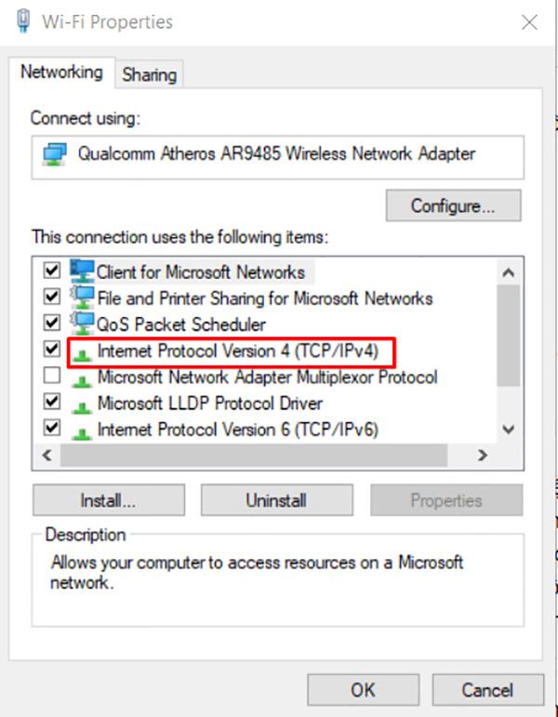Select File and Printer Sharing icon
This screenshot has height=717, width=558.
click(83, 299)
